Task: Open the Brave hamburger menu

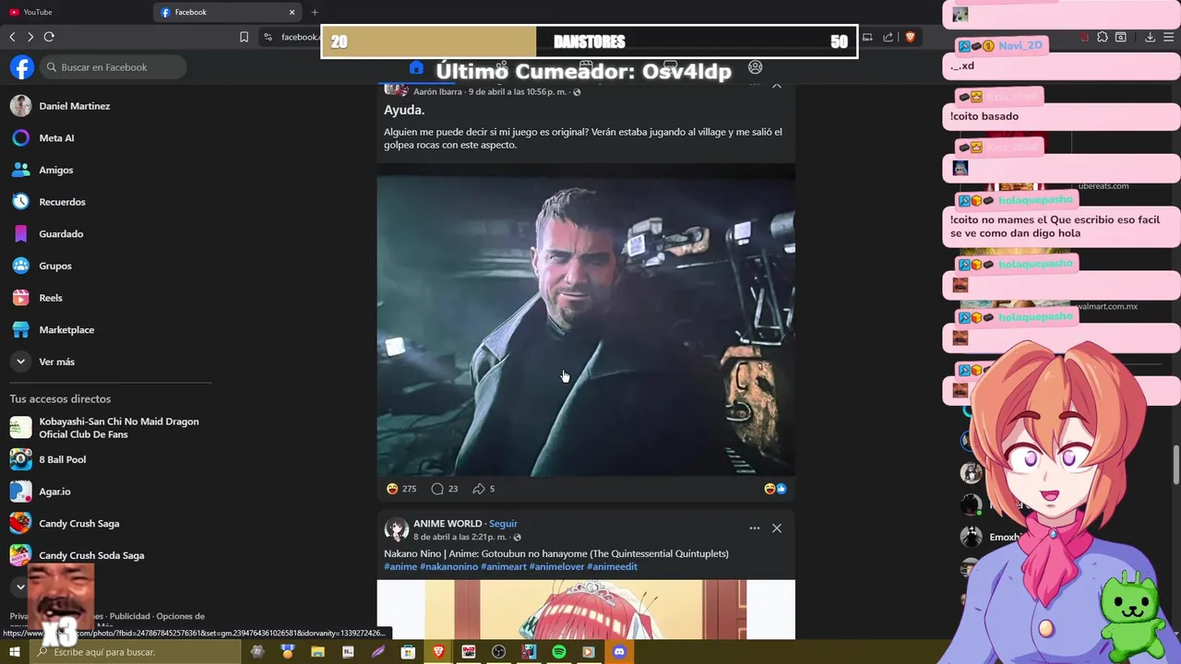Action: 1169,37
